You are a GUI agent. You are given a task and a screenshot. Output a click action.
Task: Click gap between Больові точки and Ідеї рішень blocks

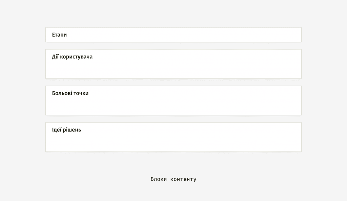click(173, 119)
